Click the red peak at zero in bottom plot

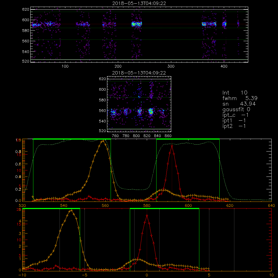[x=147, y=215]
